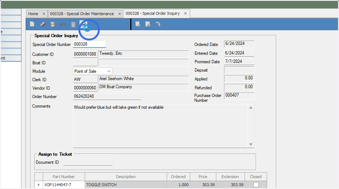Click the Promised Date field 7/7/2024
The height and width of the screenshot is (189, 339).
coord(239,61)
